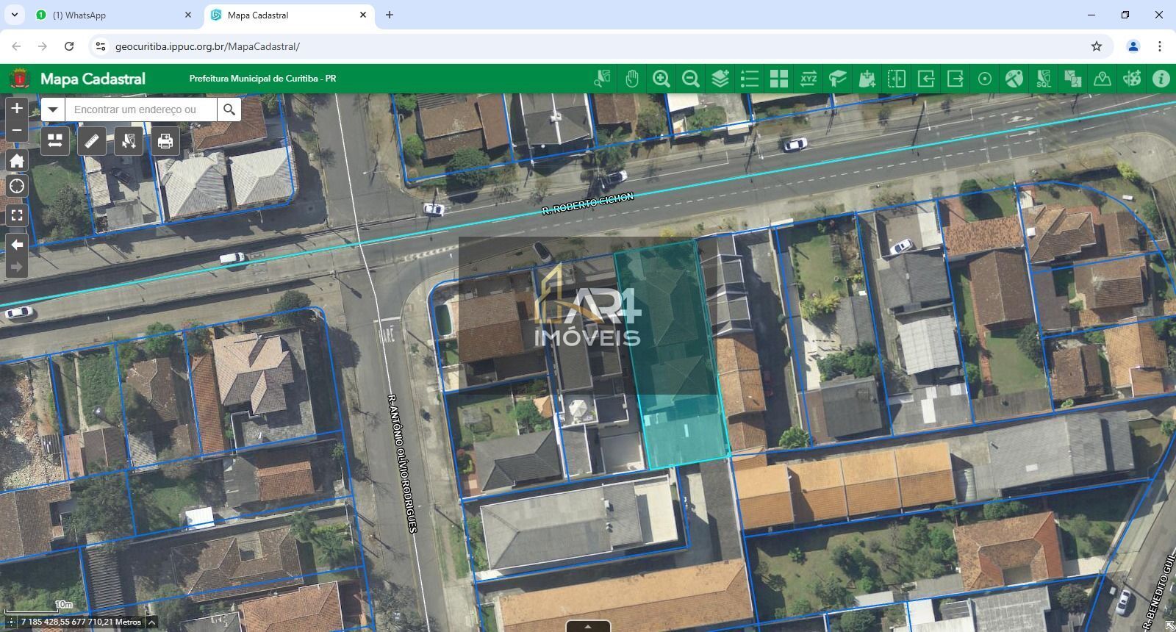Click the search address magnifier button

[229, 109]
